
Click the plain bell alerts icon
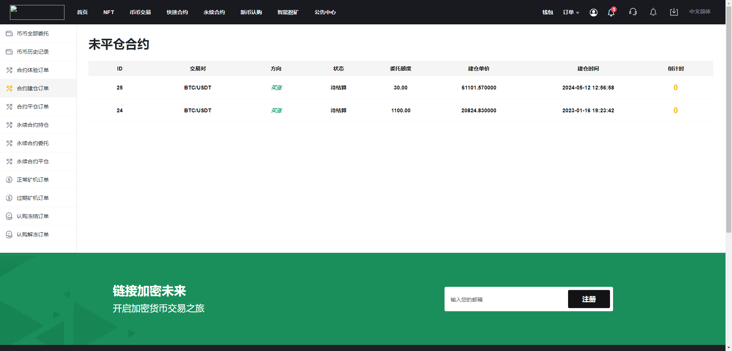653,13
